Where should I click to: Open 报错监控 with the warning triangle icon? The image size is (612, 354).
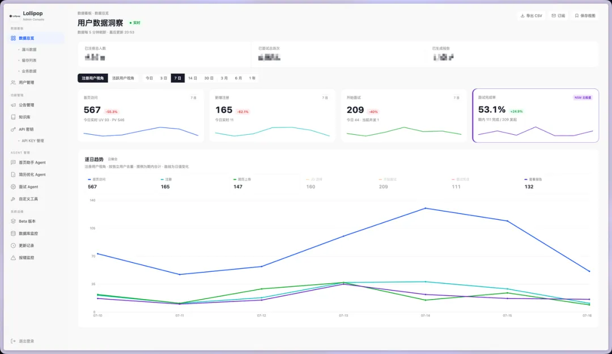(13, 258)
